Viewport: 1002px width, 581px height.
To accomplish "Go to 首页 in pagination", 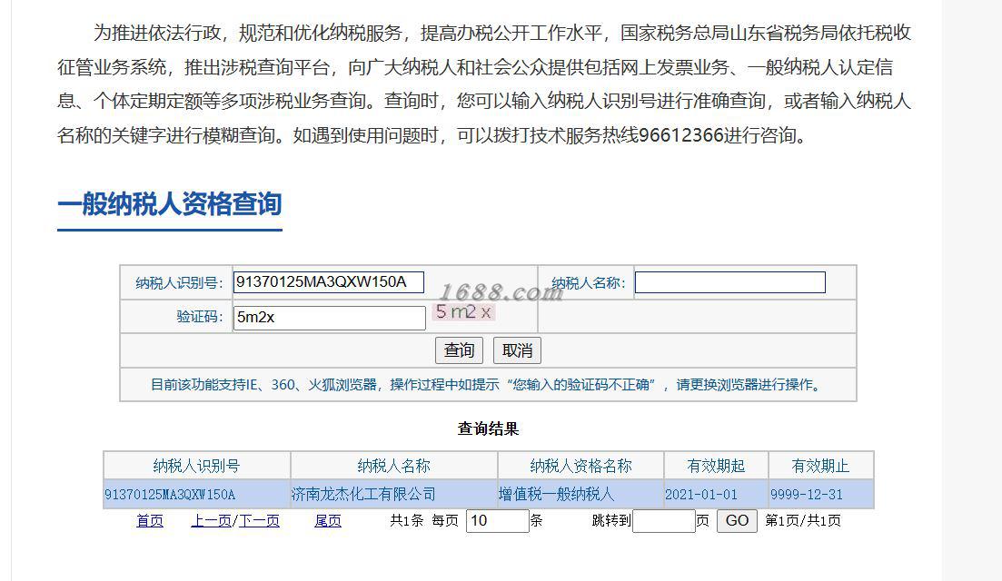I will point(150,521).
